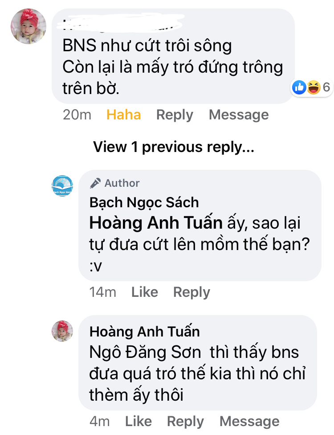Open the bold Hoàng Anh Tuấn mention

click(x=156, y=223)
